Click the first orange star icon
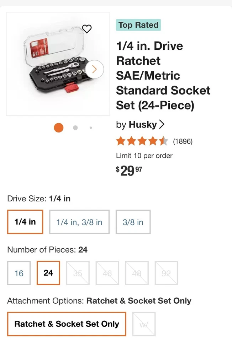232x341 pixels. (121, 141)
